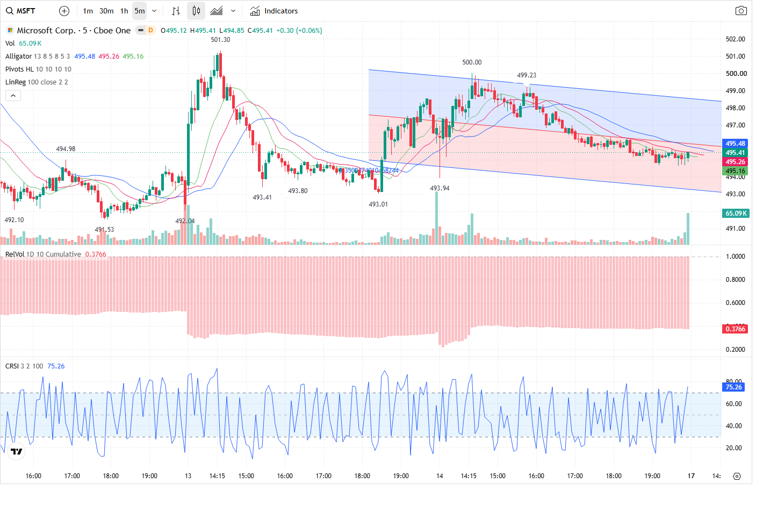Click the plus circle compare symbol icon
Image resolution: width=763 pixels, height=511 pixels.
point(64,11)
